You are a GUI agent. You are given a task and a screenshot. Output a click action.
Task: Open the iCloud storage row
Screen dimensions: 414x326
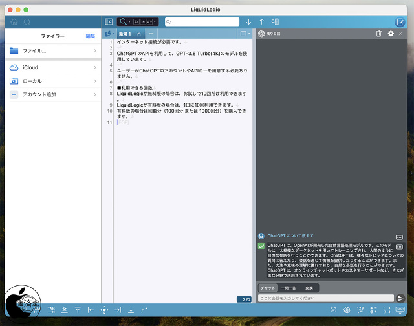[53, 67]
